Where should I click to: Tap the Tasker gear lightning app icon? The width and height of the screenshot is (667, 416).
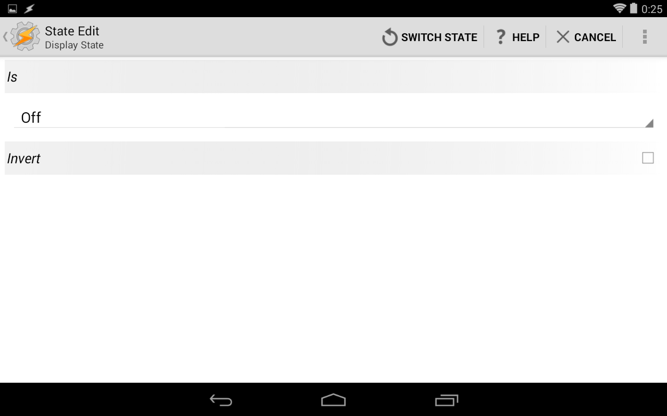click(x=25, y=36)
